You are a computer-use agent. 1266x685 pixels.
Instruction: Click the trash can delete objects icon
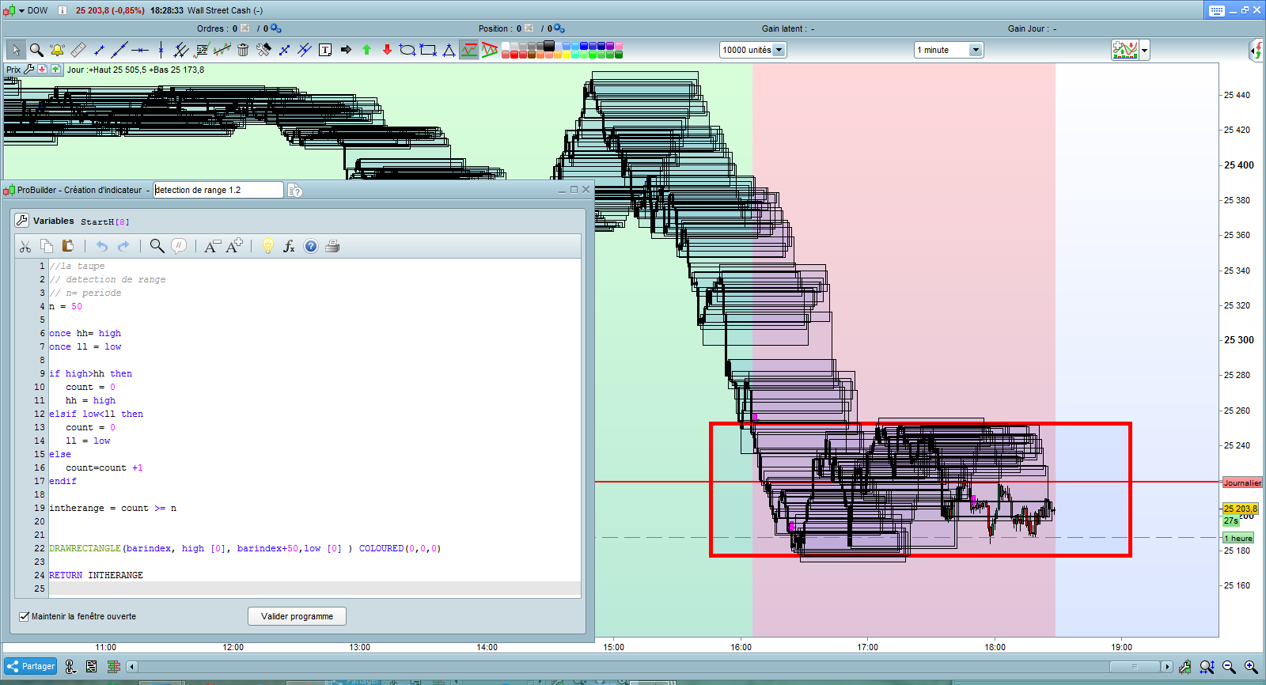point(243,50)
